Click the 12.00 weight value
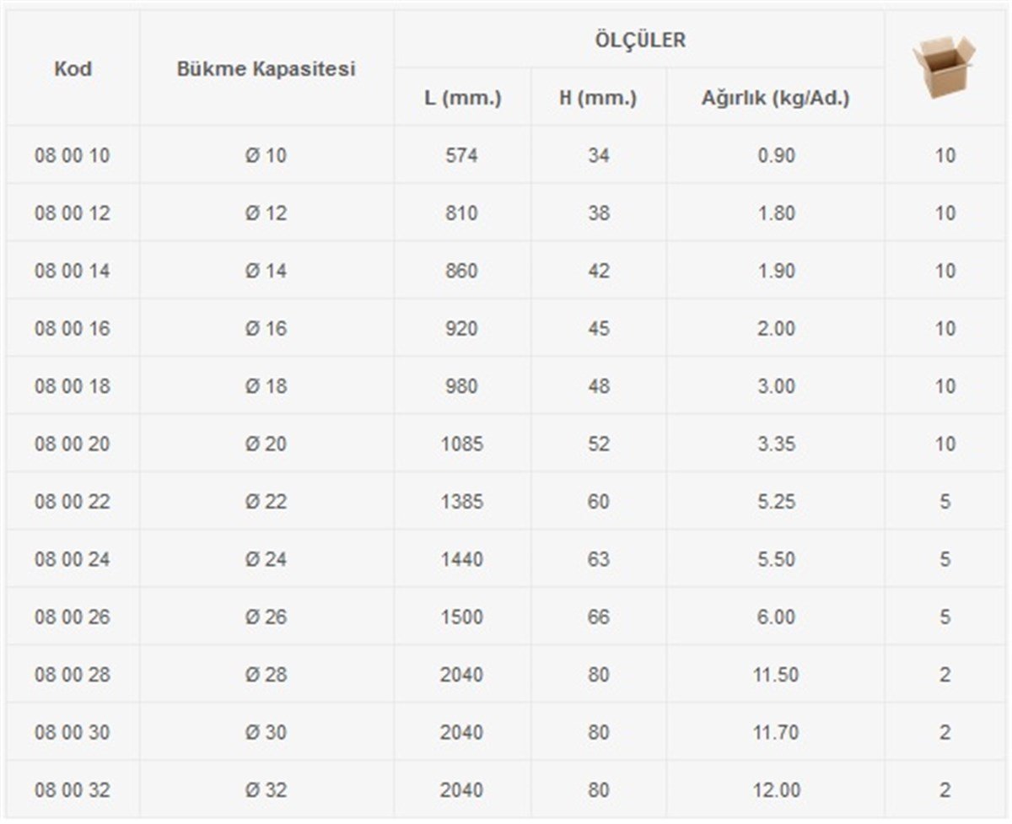This screenshot has width=1012, height=824. coord(776,790)
